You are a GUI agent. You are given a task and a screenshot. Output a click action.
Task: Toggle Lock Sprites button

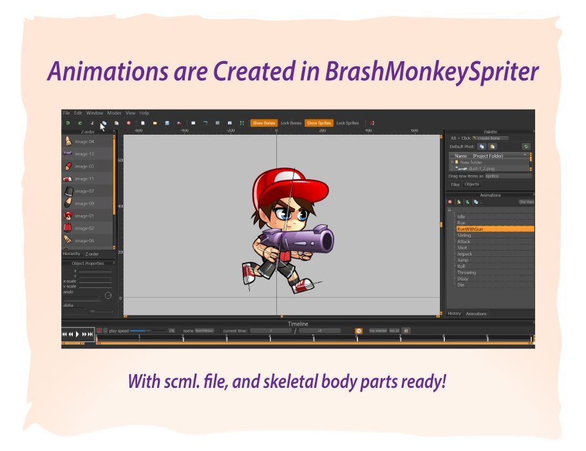(348, 123)
